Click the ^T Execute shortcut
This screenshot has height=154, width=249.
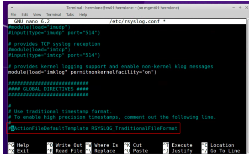[178, 145]
